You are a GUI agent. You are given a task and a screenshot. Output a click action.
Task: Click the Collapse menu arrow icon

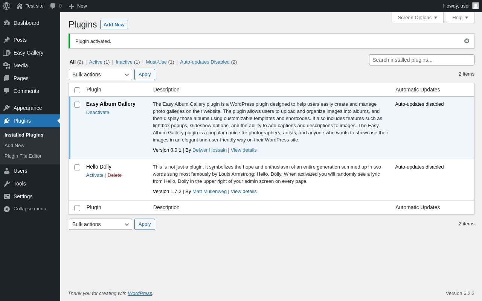pyautogui.click(x=7, y=209)
